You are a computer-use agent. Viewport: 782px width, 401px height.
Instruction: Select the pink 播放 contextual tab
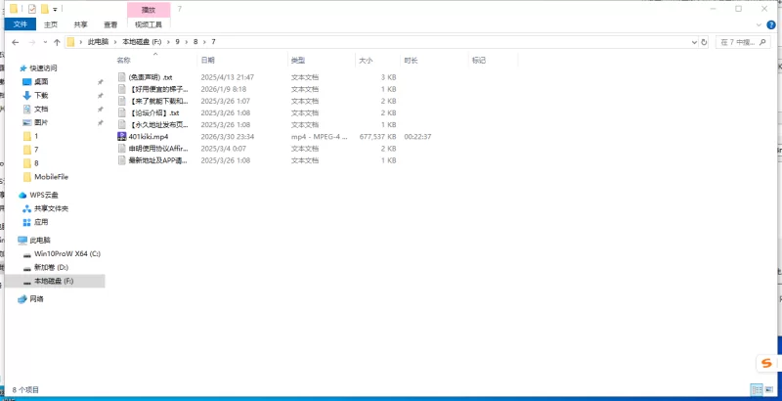point(149,10)
